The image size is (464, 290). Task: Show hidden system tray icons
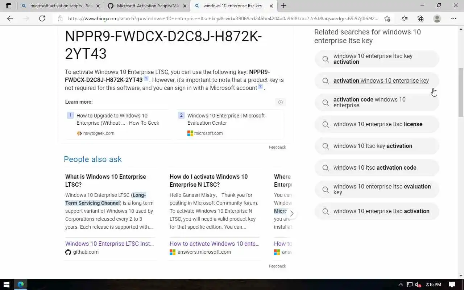pyautogui.click(x=401, y=285)
